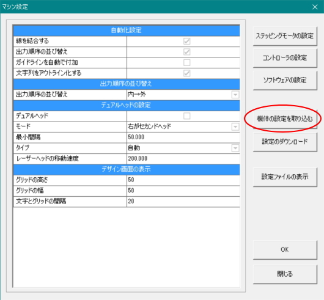Open ソフトウェアの設定 button
324x300 pixels.
285,80
